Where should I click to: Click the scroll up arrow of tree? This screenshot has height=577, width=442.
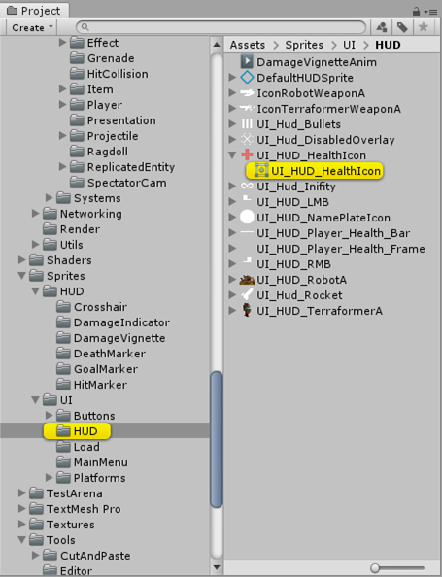coord(217,45)
